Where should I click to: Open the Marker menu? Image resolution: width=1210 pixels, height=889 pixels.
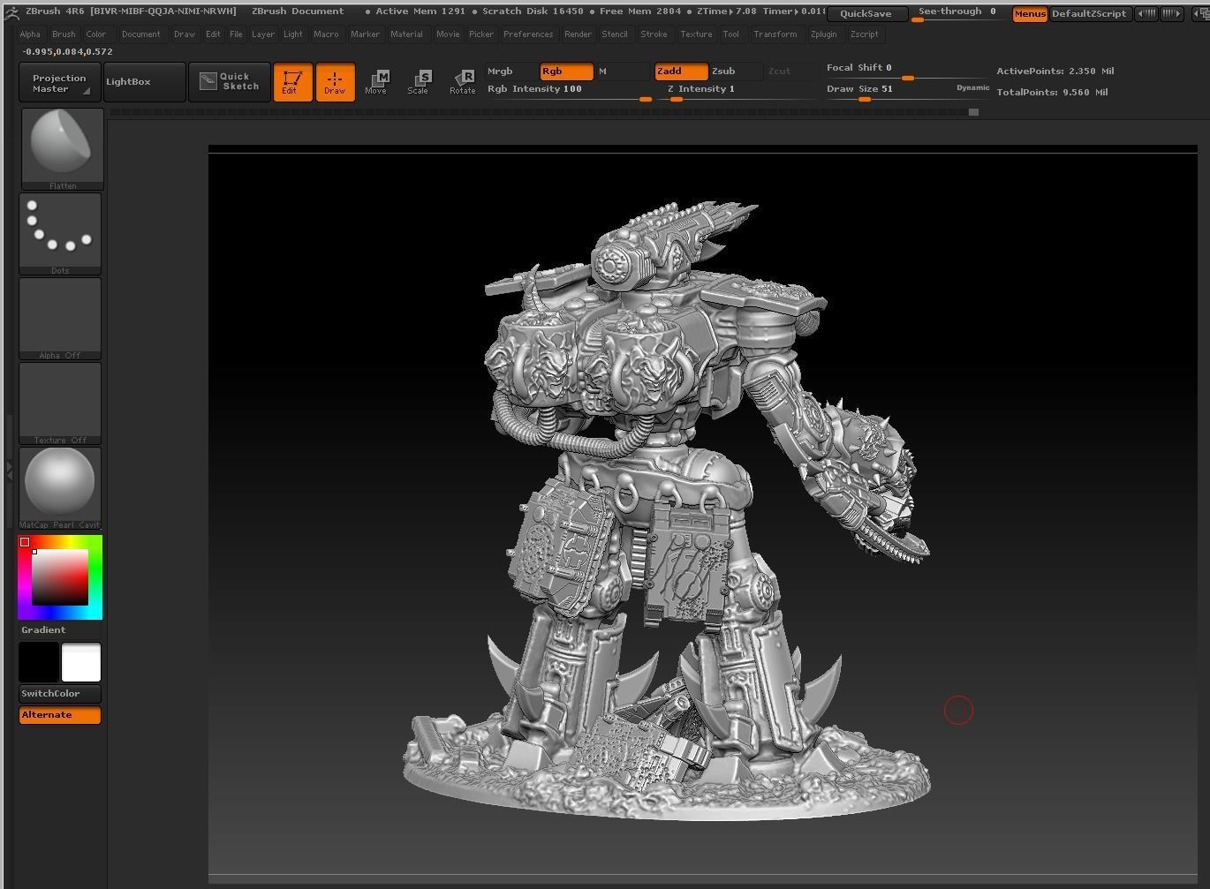point(365,34)
